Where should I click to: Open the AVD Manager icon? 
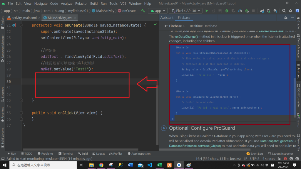click(x=269, y=11)
